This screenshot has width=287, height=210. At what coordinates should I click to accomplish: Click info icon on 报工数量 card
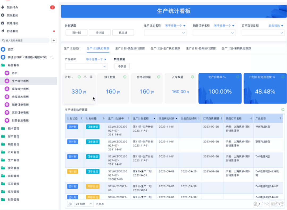click(x=125, y=77)
